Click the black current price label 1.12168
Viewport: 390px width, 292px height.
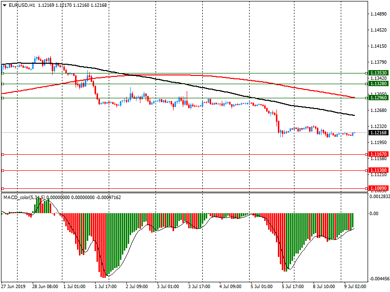(378, 133)
